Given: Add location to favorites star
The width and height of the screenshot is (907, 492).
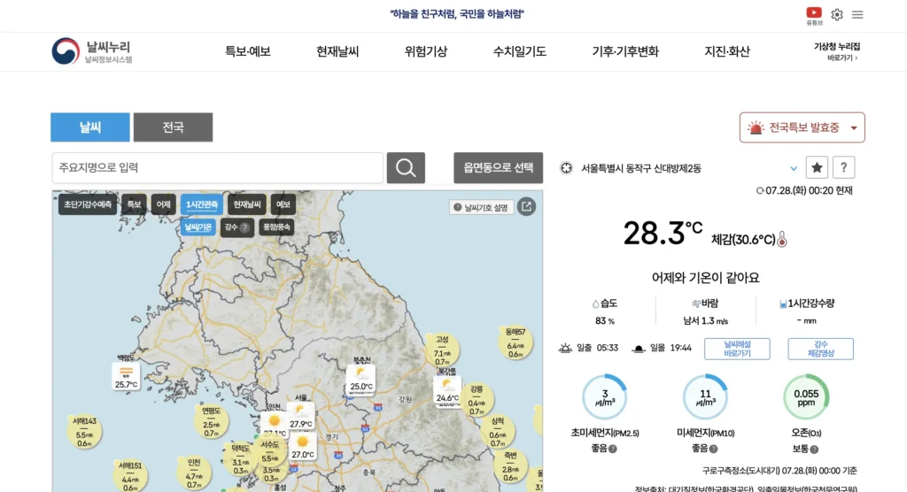Looking at the screenshot, I should pos(817,167).
